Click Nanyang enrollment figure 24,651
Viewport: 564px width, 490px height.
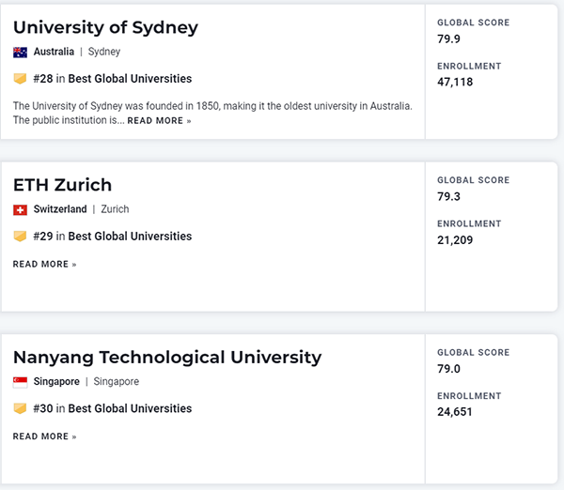[455, 412]
